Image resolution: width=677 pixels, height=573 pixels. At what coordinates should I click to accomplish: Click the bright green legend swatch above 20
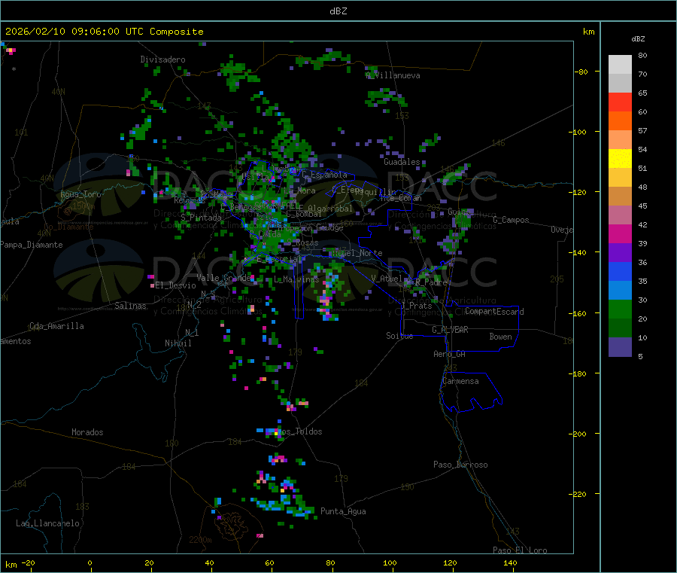620,309
